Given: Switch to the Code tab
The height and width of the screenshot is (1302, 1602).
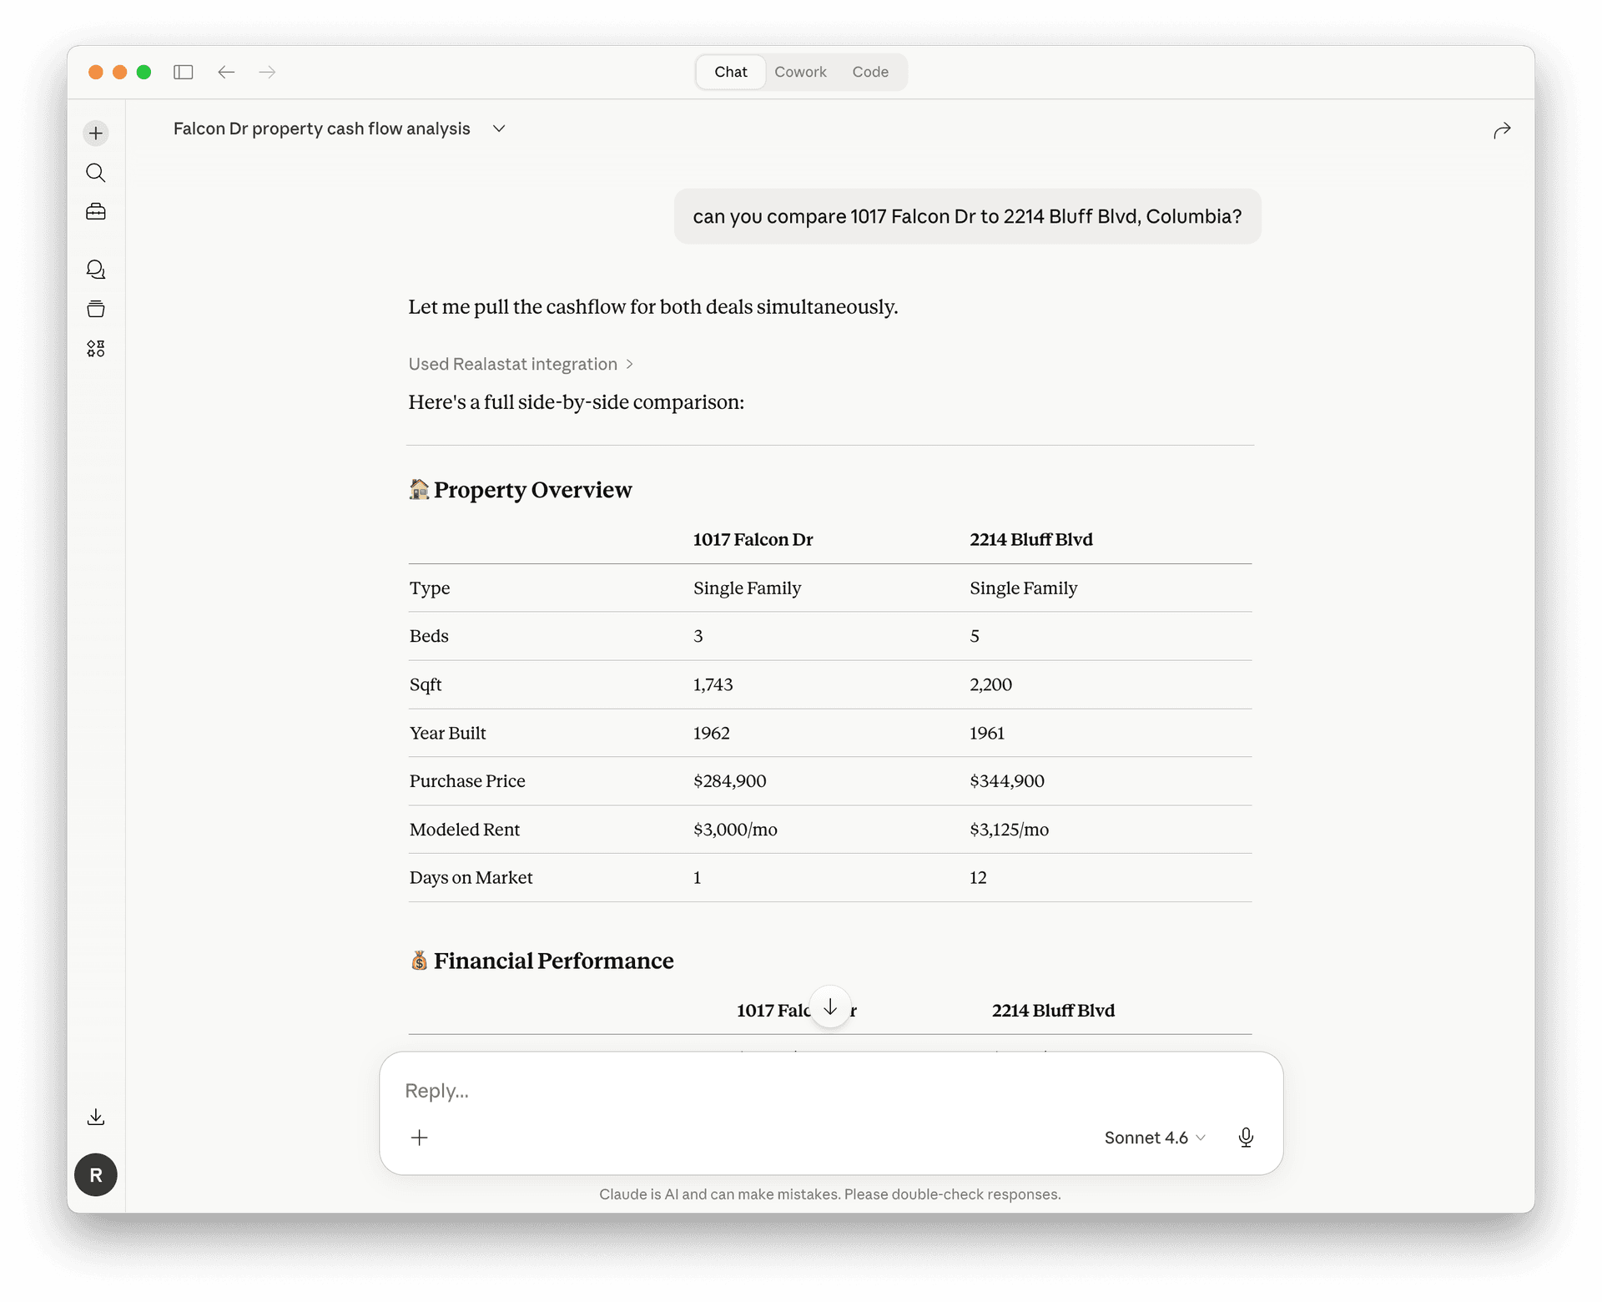Looking at the screenshot, I should click(x=869, y=73).
